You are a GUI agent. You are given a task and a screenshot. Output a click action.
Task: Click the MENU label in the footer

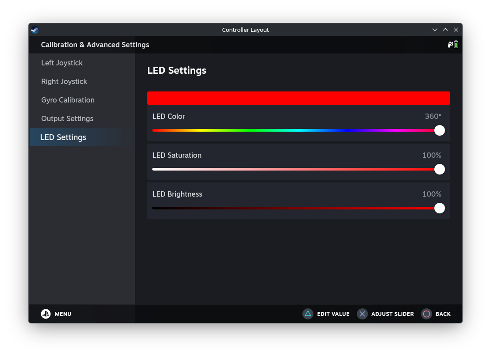click(63, 314)
